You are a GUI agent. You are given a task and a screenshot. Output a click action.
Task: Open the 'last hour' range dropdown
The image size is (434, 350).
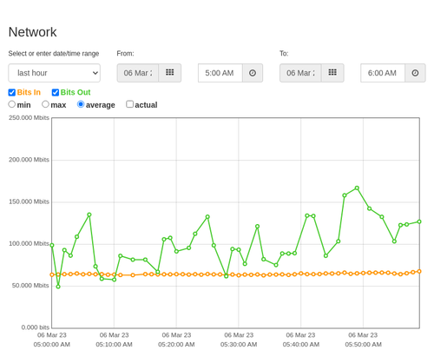pyautogui.click(x=55, y=73)
